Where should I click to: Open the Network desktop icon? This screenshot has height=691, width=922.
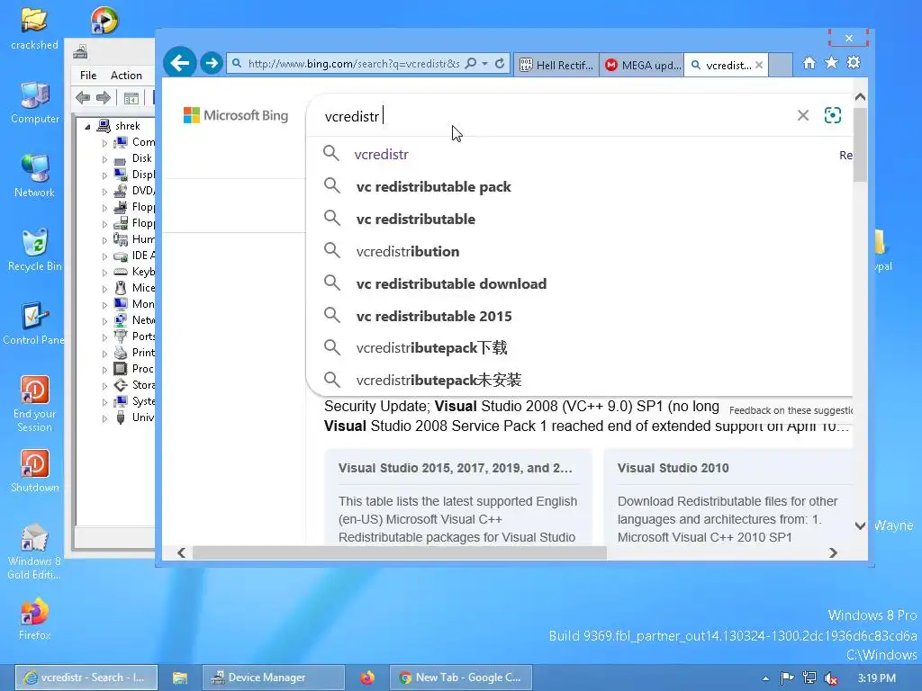click(x=35, y=176)
